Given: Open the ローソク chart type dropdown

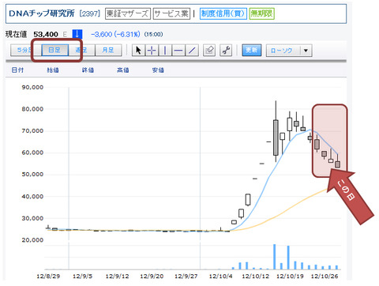Looking at the screenshot, I should coord(289,51).
